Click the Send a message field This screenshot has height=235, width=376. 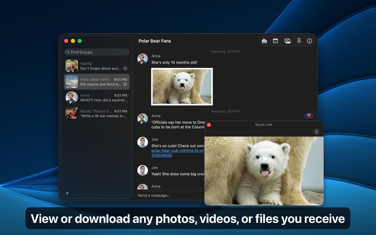(169, 196)
